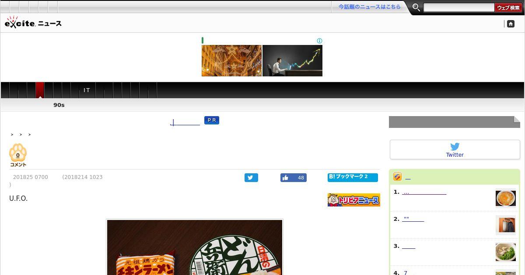Click ranking 3 green vegetable bowl thumbnail
525x275 pixels.
[x=506, y=252]
